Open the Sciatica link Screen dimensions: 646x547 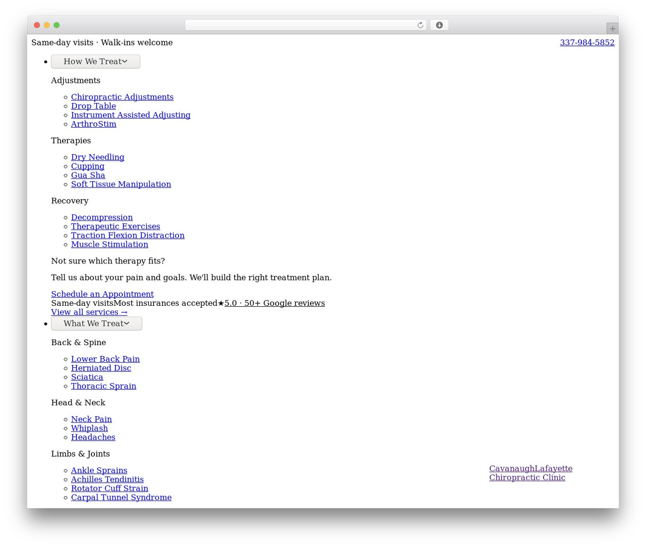(x=87, y=377)
